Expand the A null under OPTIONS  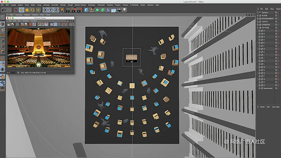[x=259, y=31]
